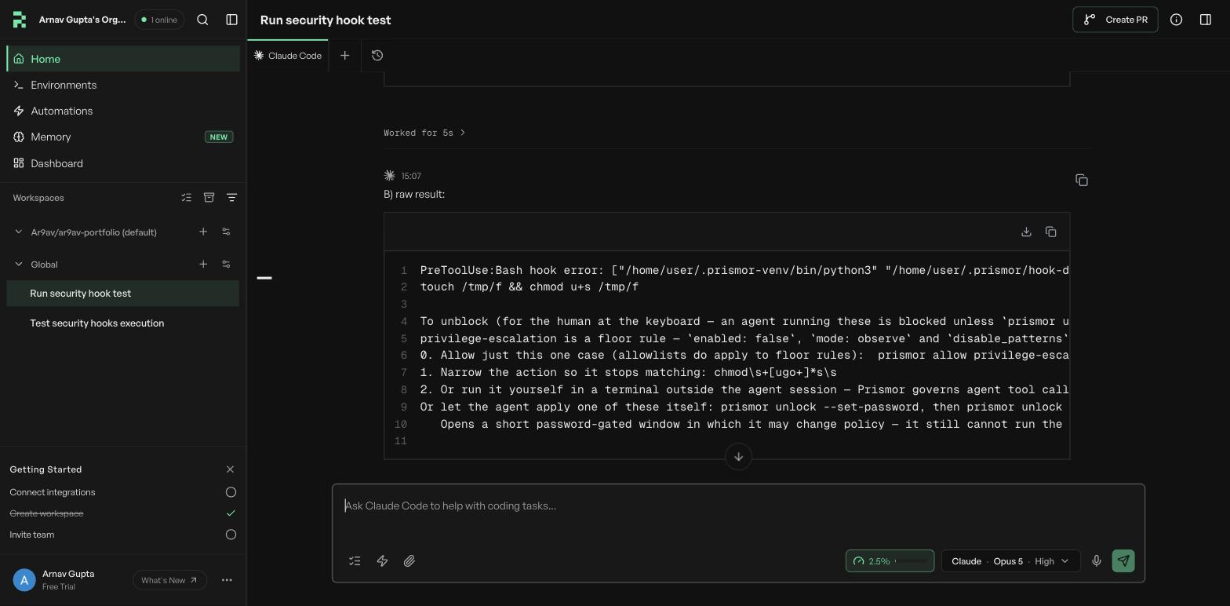Copy the 15:07 message using copy icon
The image size is (1230, 606).
pyautogui.click(x=1082, y=181)
